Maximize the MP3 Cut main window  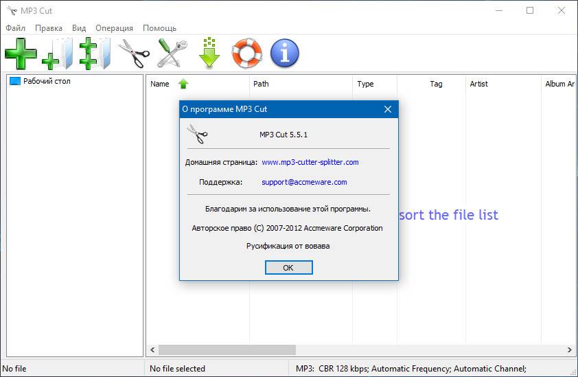pos(530,10)
